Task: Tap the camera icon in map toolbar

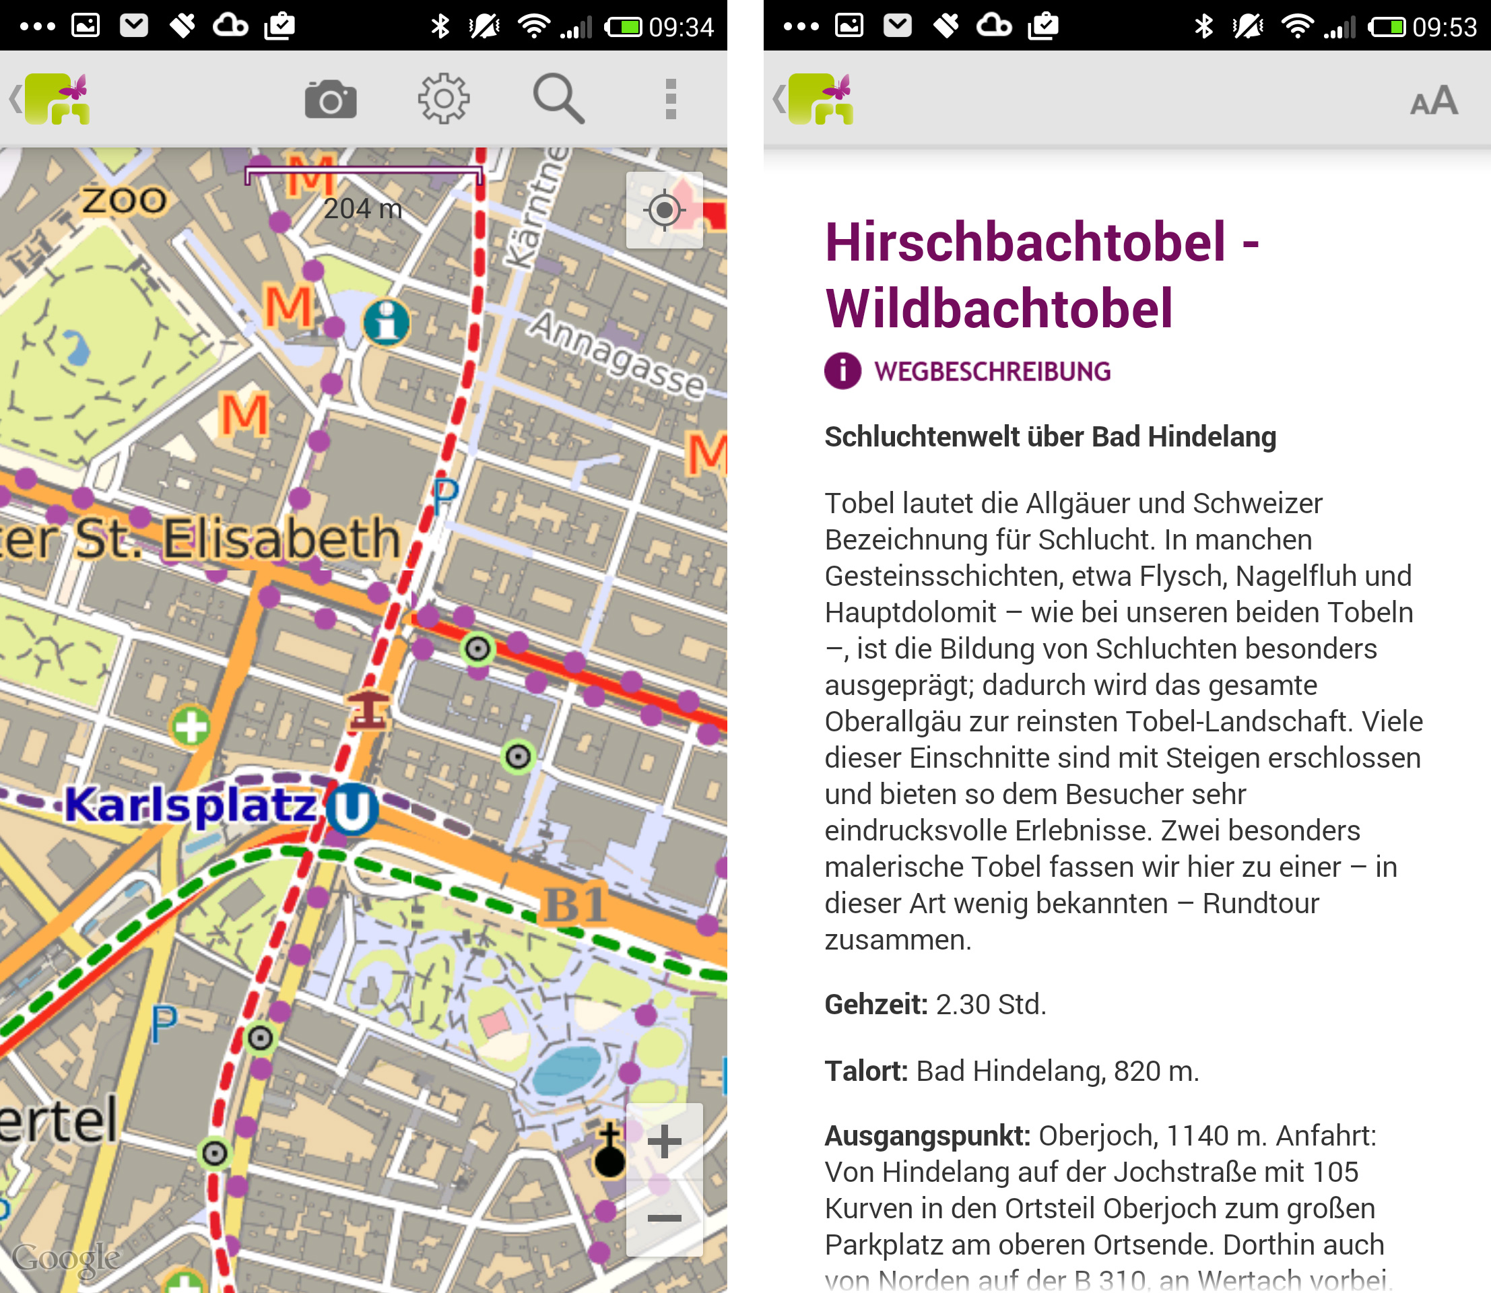Action: (x=331, y=99)
